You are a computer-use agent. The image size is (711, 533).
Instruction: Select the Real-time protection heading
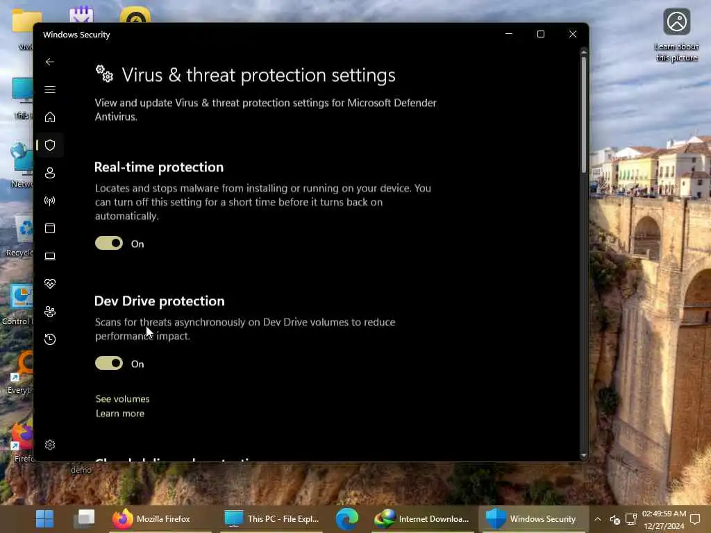(x=159, y=167)
